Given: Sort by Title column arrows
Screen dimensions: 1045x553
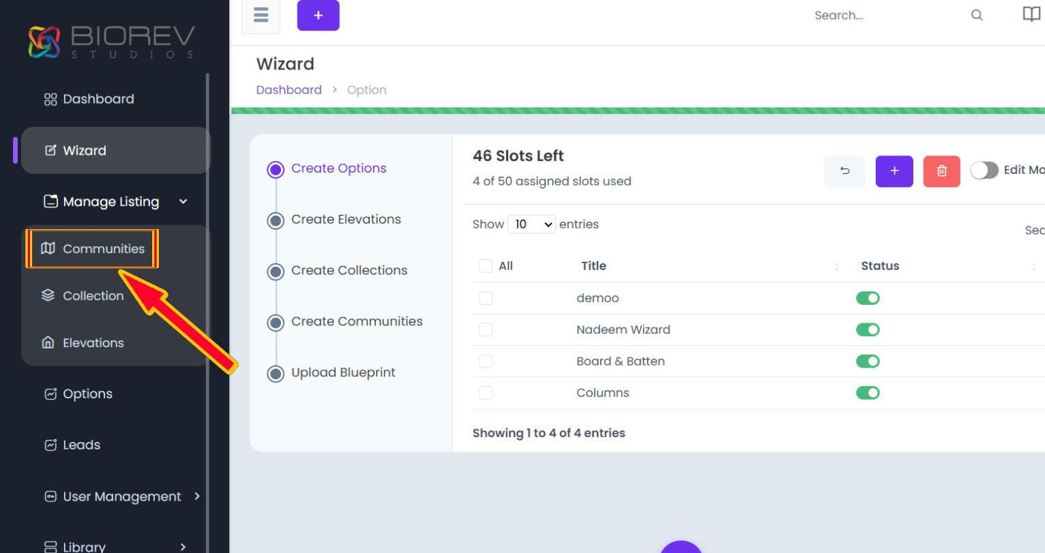Looking at the screenshot, I should [x=837, y=267].
